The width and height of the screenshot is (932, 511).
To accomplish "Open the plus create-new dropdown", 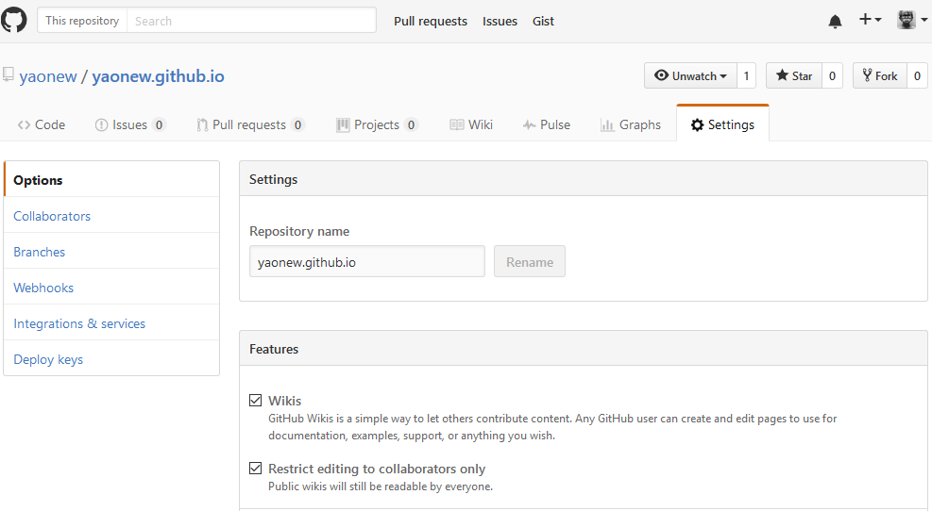I will 870,20.
